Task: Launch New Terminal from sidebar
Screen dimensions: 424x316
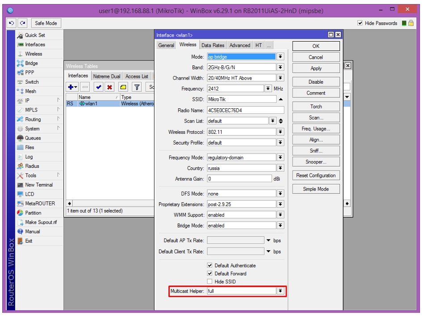Action: [x=39, y=185]
